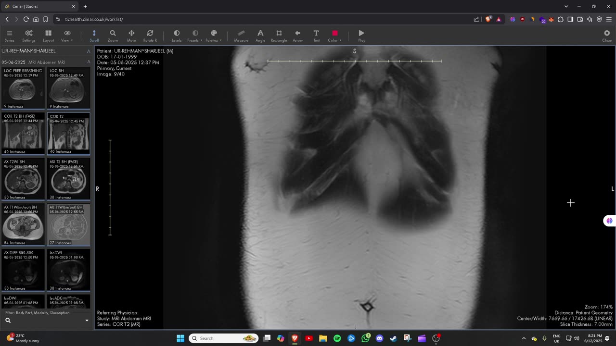The height and width of the screenshot is (346, 616).
Task: Select the Move pan tool
Action: click(131, 36)
